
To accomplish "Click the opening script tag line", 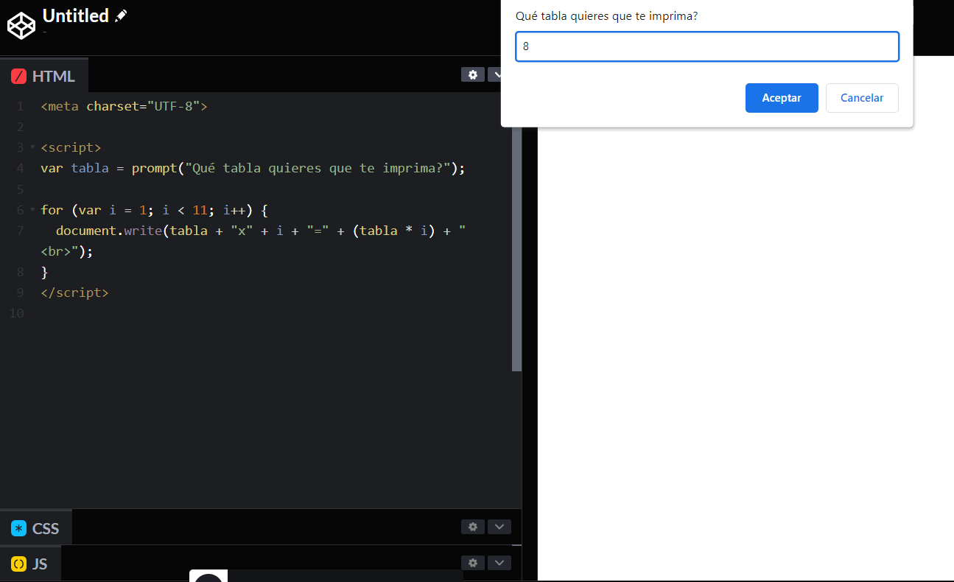I will click(x=71, y=147).
